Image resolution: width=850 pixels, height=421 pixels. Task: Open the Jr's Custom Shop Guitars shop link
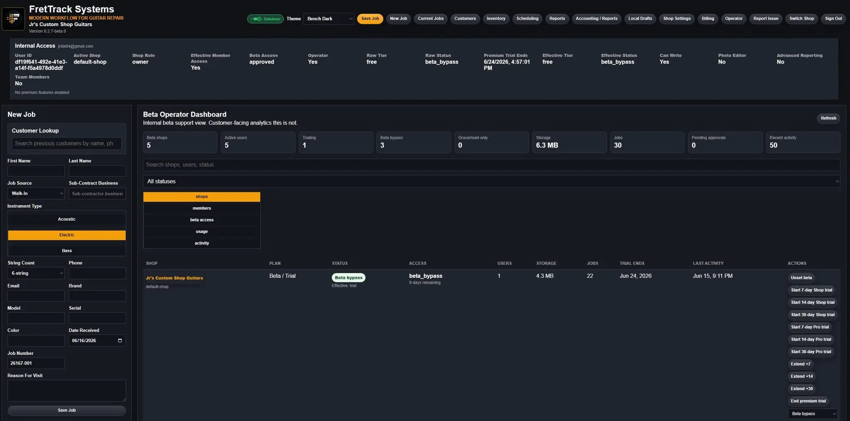click(174, 278)
